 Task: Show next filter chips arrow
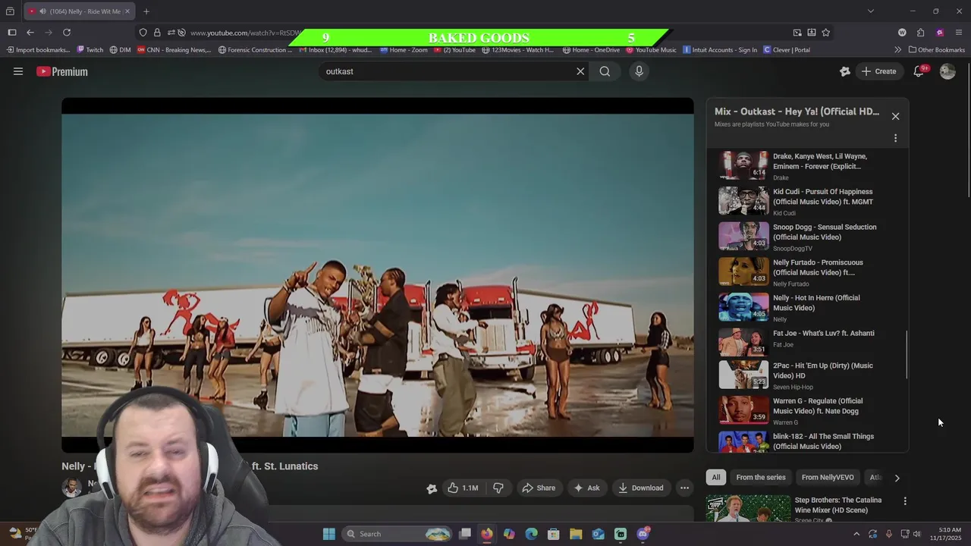tap(897, 478)
